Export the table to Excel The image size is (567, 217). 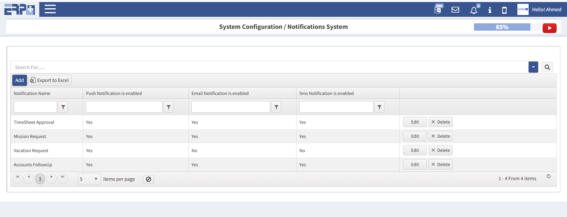pos(50,80)
